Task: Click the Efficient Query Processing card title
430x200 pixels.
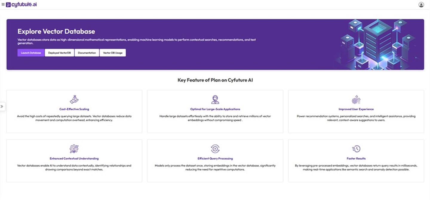Action: [x=215, y=159]
